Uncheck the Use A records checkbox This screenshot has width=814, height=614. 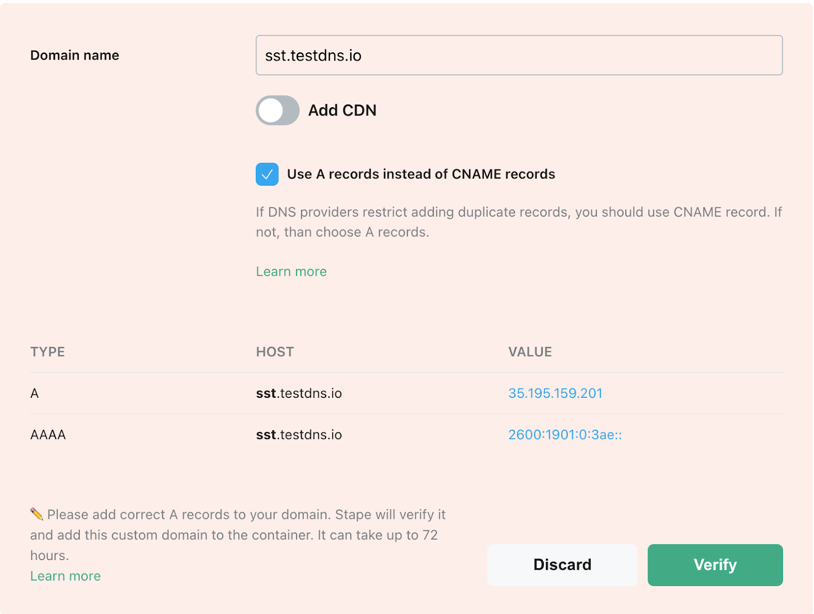267,174
